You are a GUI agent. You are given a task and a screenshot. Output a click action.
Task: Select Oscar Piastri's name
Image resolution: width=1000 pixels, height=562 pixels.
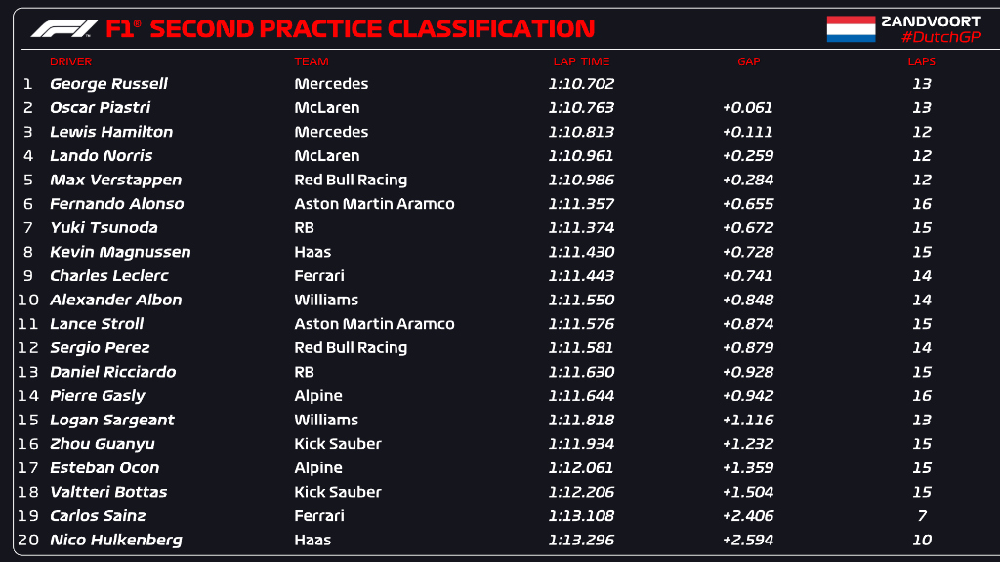[101, 107]
